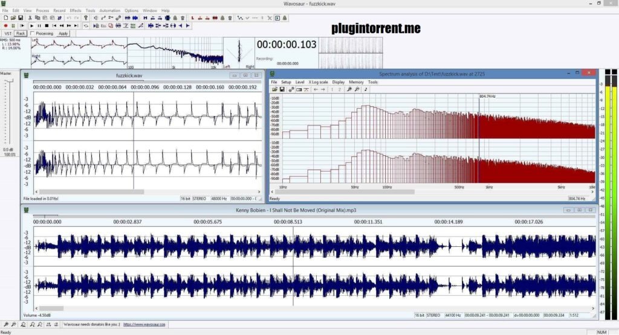Click the 804.74 Hz value in spectrum status bar
This screenshot has width=619, height=335.
577,199
